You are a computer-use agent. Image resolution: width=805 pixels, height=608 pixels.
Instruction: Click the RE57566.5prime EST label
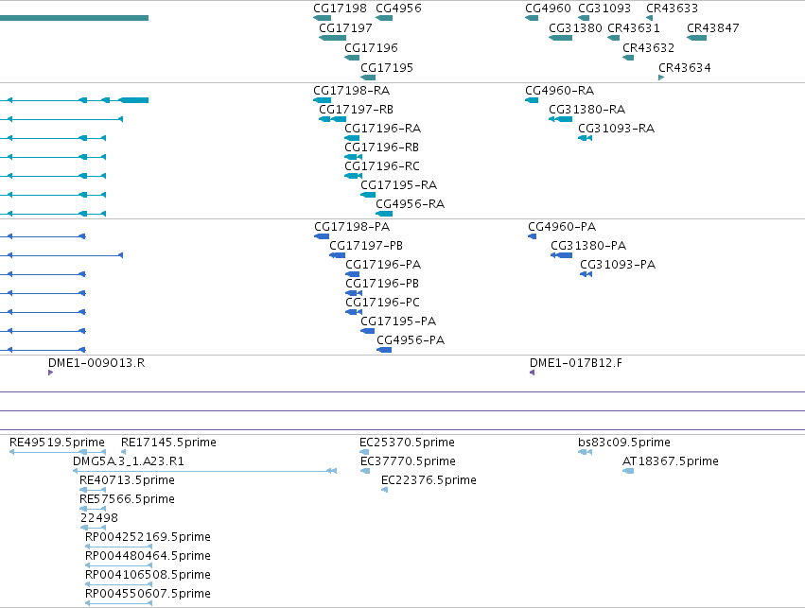[127, 499]
